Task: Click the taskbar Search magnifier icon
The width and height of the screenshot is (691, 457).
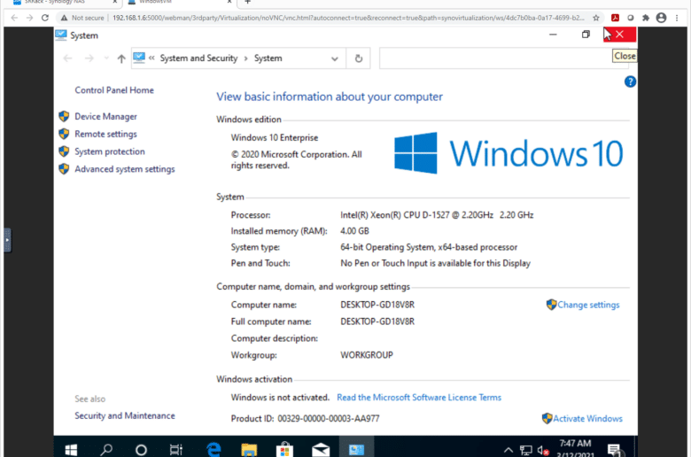Action: tap(105, 450)
